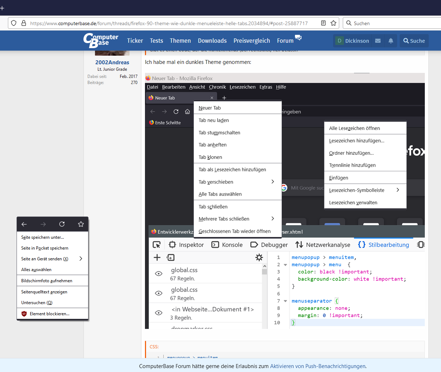
Task: Open site security padlock info
Action: coord(24,23)
